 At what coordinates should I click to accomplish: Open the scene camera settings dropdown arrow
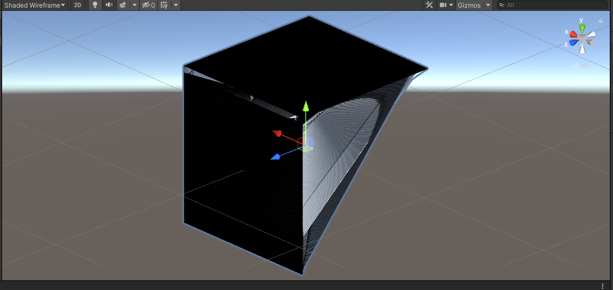tap(451, 5)
